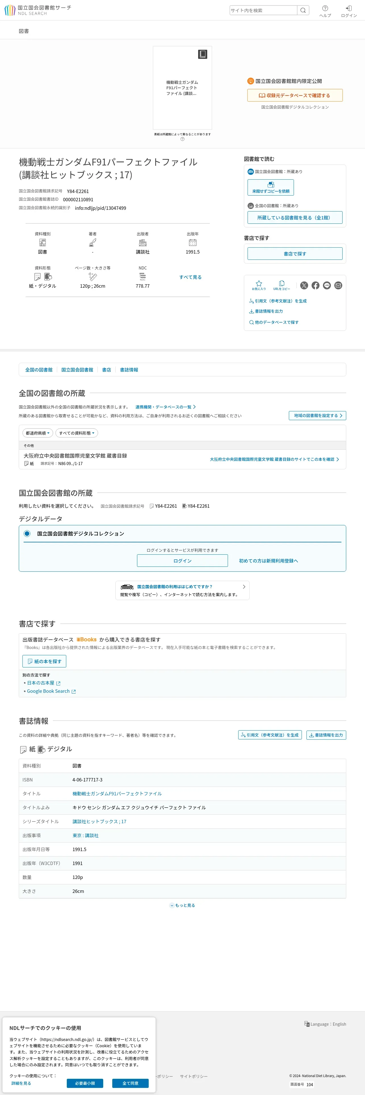Click the 出版者 building icon
Viewport: 365px width, 1095px height.
143,242
